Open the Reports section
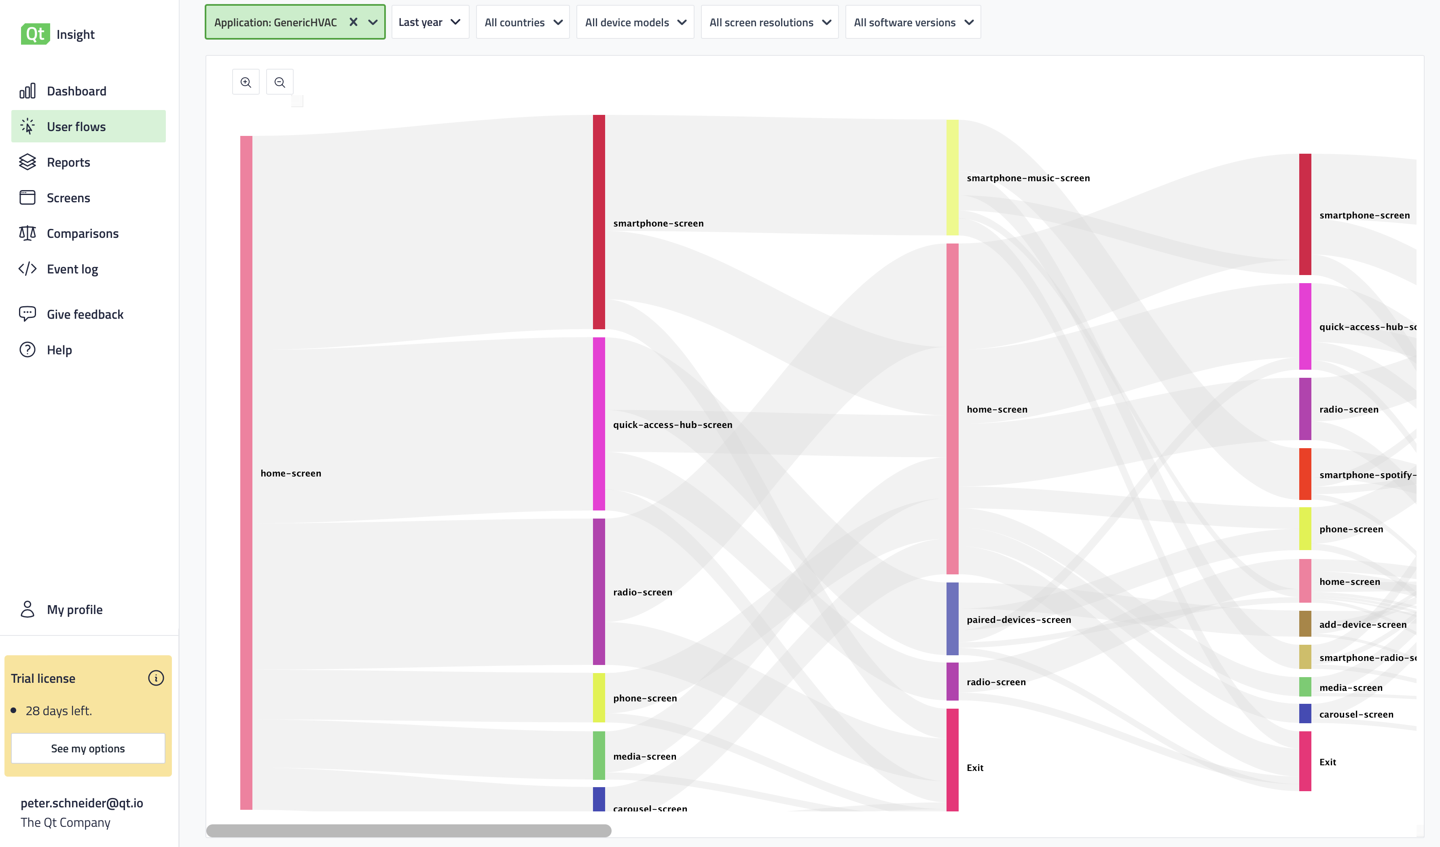The width and height of the screenshot is (1440, 847). [68, 162]
